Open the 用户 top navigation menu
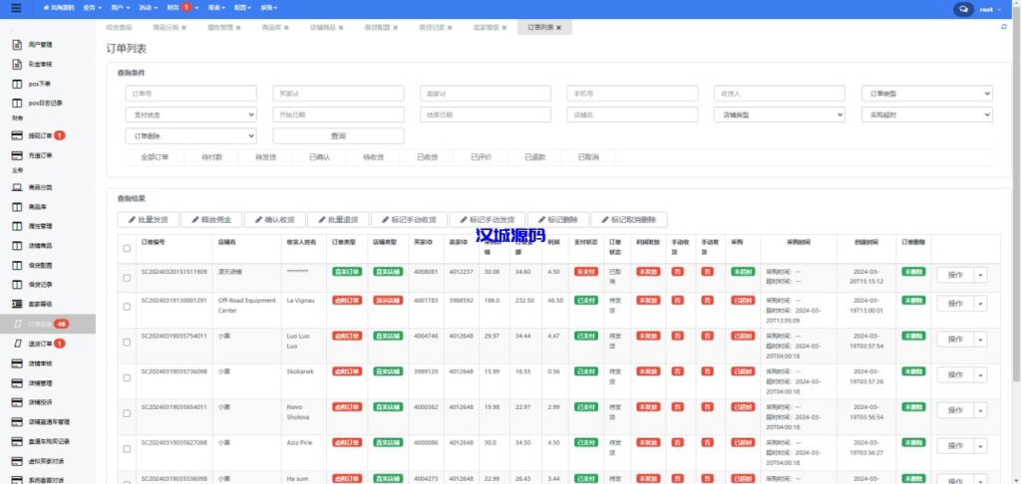The image size is (1021, 484). (x=121, y=8)
